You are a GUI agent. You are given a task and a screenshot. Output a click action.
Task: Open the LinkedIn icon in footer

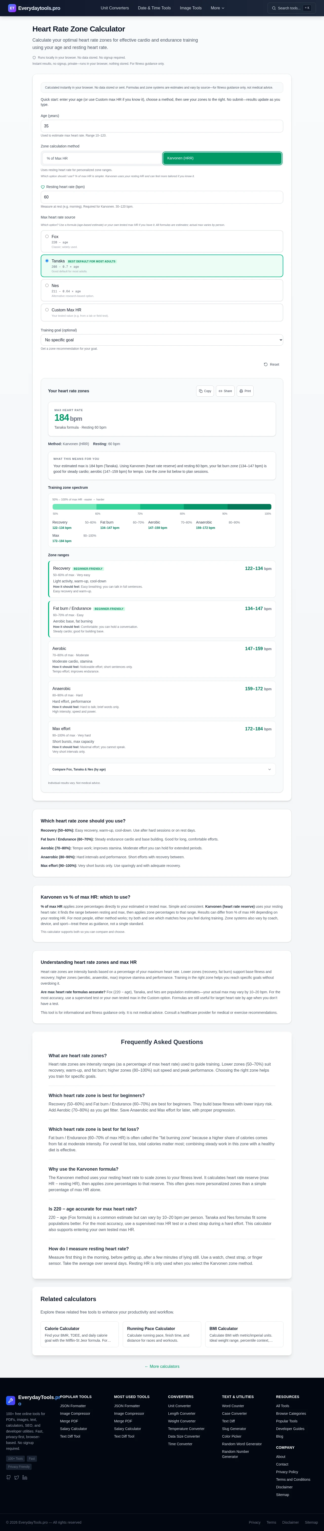tap(25, 1477)
